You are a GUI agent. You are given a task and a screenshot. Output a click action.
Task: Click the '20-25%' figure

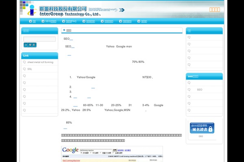coord(116,105)
